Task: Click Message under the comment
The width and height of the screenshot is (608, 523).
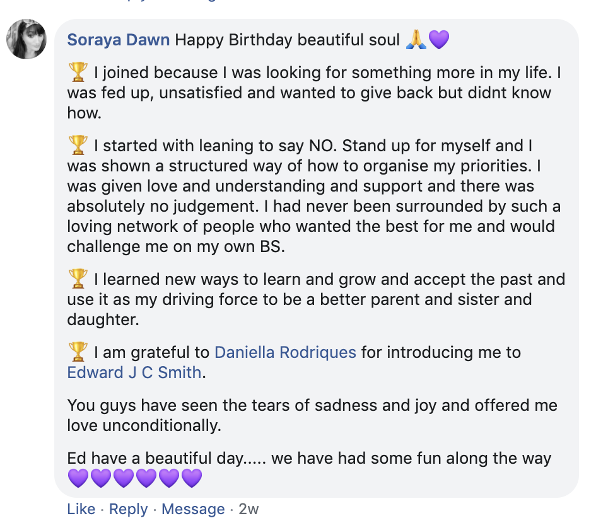Action: [193, 509]
